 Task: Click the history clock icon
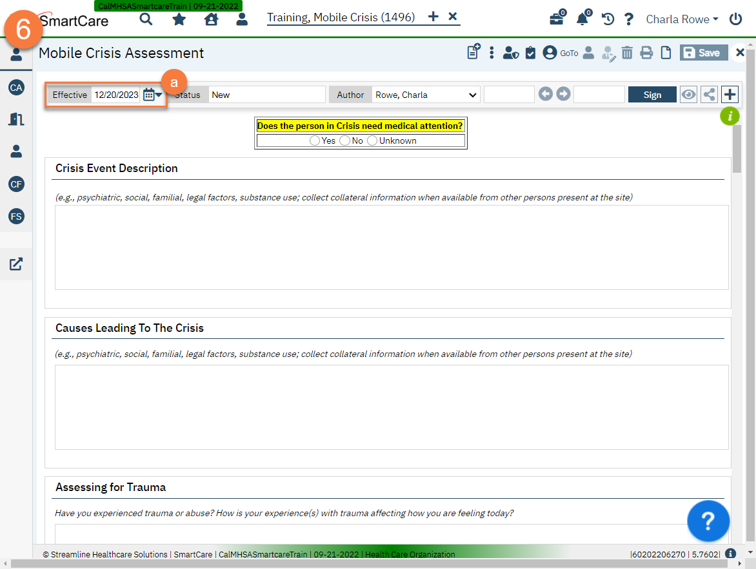pos(607,19)
